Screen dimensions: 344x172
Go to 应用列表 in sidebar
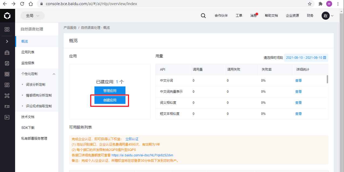[37, 52]
